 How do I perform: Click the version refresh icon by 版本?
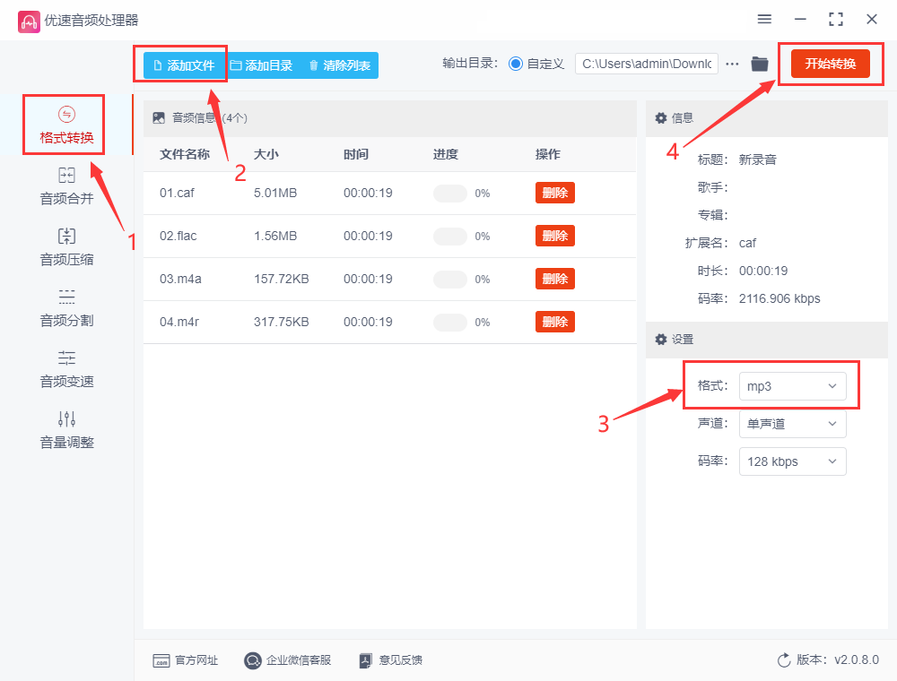784,660
